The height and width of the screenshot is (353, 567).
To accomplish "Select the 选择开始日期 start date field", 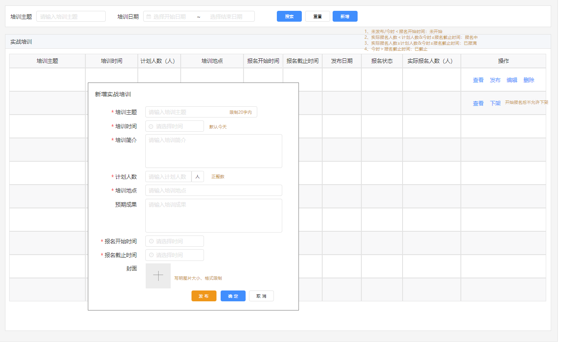I will click(x=169, y=17).
